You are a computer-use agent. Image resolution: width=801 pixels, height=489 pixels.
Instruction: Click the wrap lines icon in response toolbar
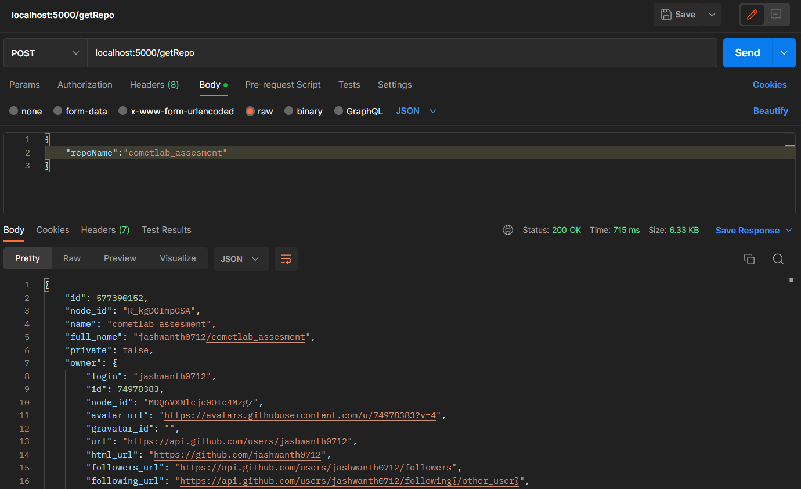pyautogui.click(x=286, y=259)
